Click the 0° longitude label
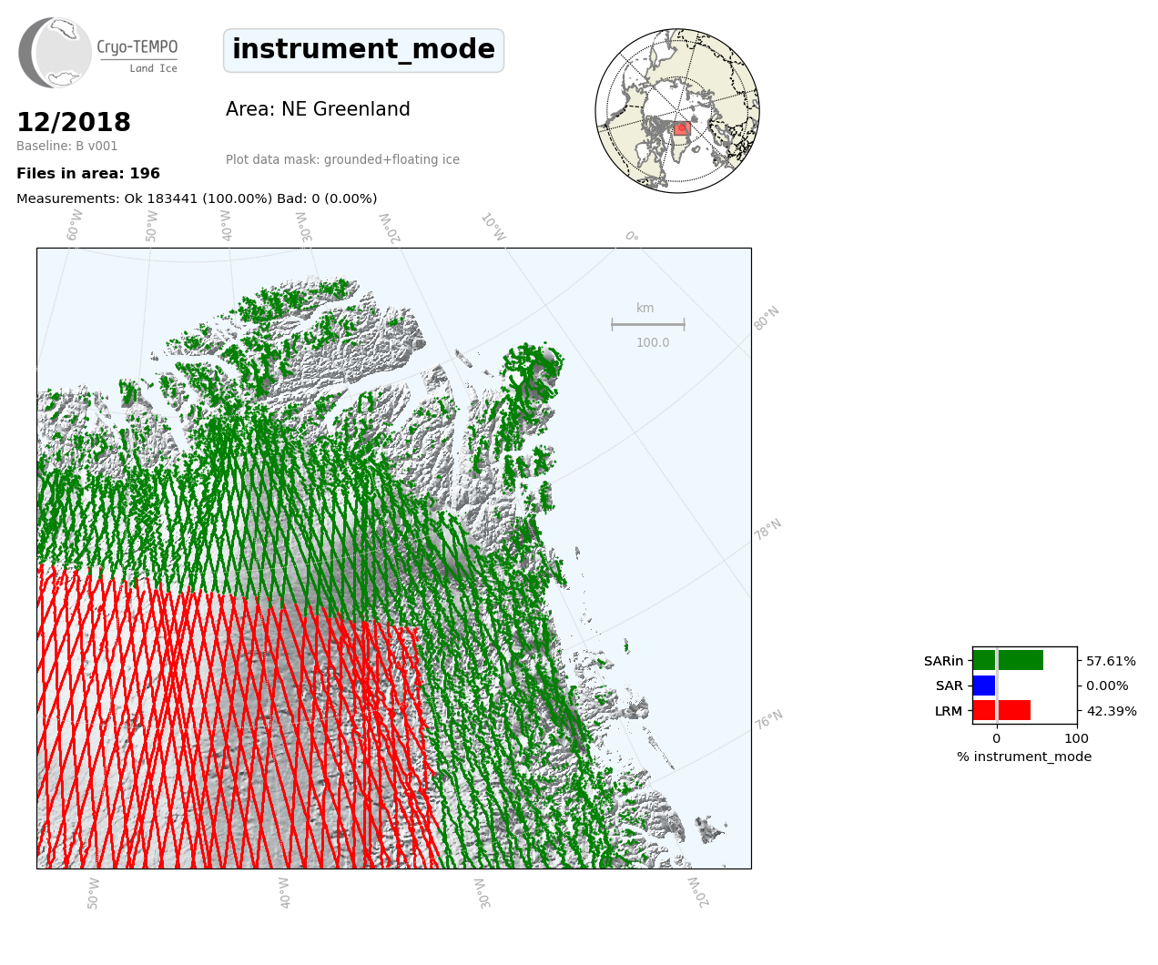Screen dimensions: 1158x965 631,237
